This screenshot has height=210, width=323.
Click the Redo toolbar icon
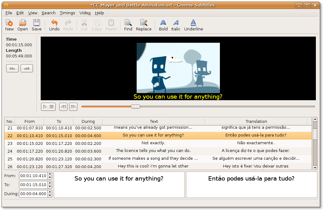[x=68, y=25]
